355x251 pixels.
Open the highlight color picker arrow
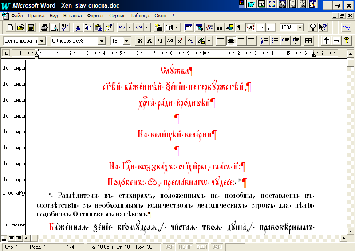coord(209,41)
